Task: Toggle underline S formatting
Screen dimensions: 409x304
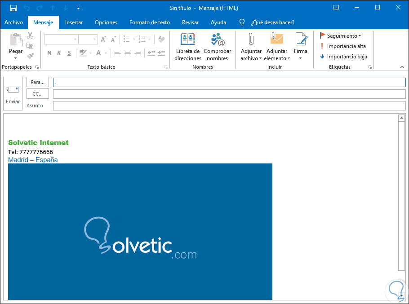Action: (69, 53)
